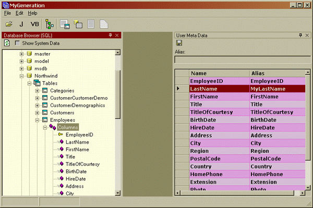Click the Alias text input field
This screenshot has width=313, height=208.
point(243,60)
